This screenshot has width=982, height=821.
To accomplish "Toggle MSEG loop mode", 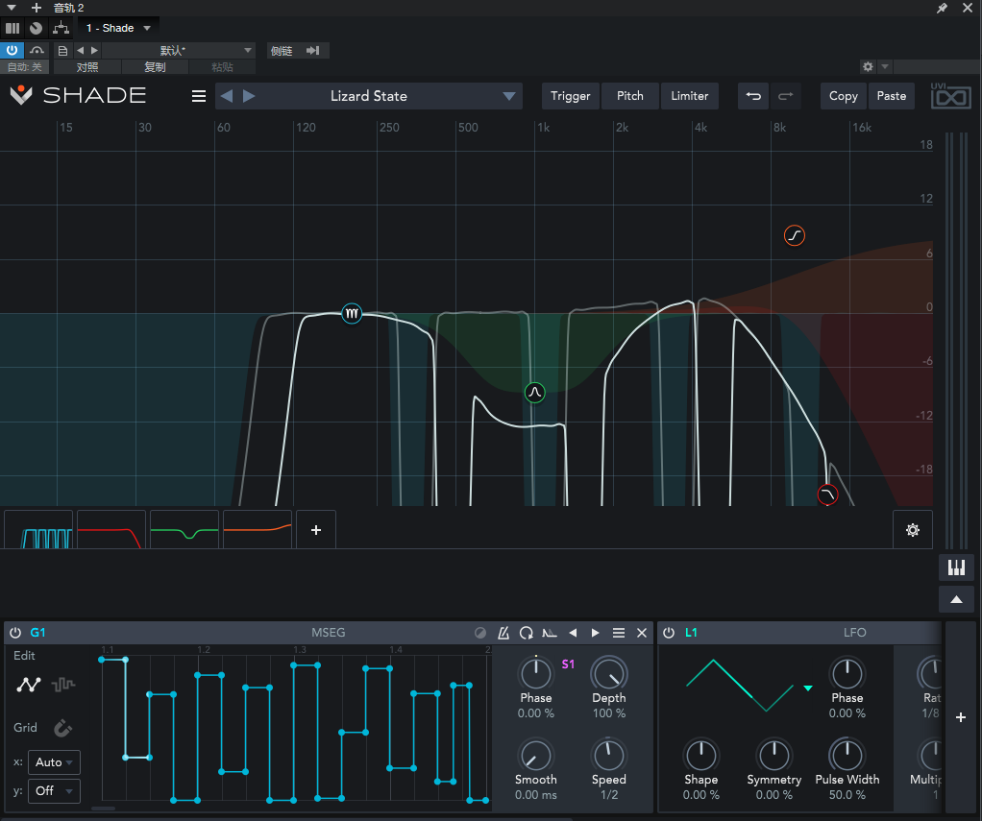I will (x=527, y=633).
